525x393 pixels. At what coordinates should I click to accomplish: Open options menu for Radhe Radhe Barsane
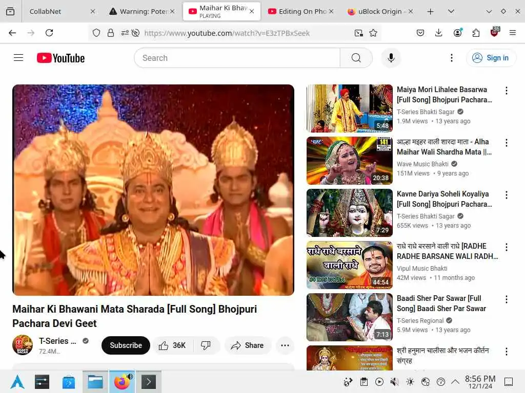507,247
